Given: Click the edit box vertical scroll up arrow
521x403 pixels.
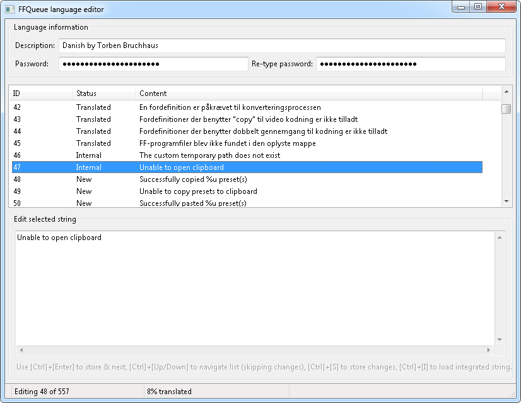Looking at the screenshot, I should point(500,238).
